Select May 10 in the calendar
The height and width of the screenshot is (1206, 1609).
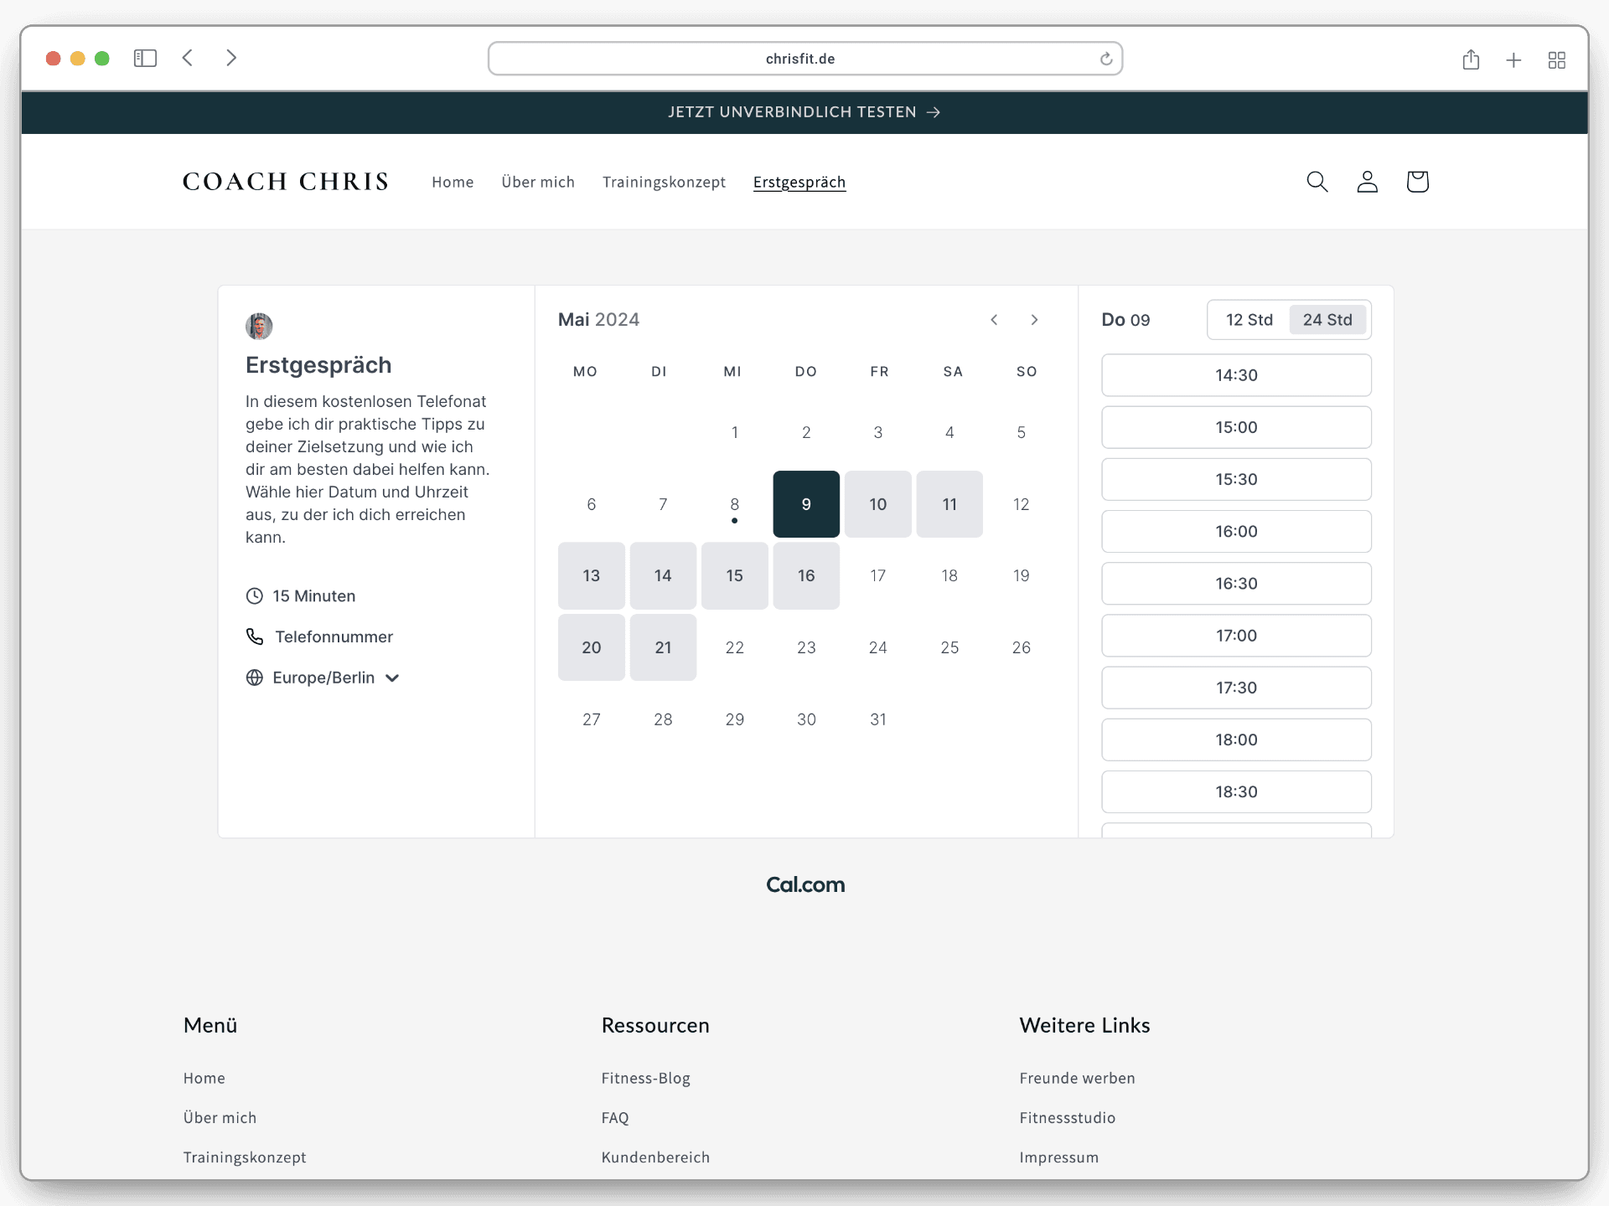point(877,504)
